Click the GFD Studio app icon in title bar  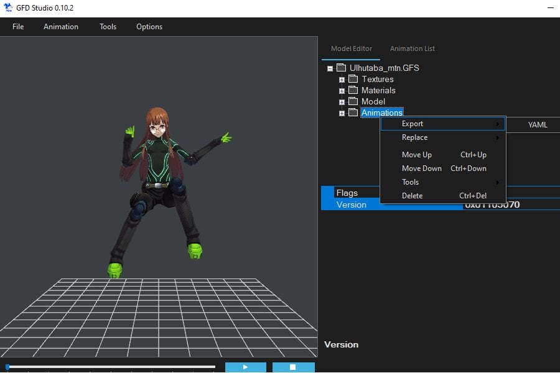pos(7,7)
